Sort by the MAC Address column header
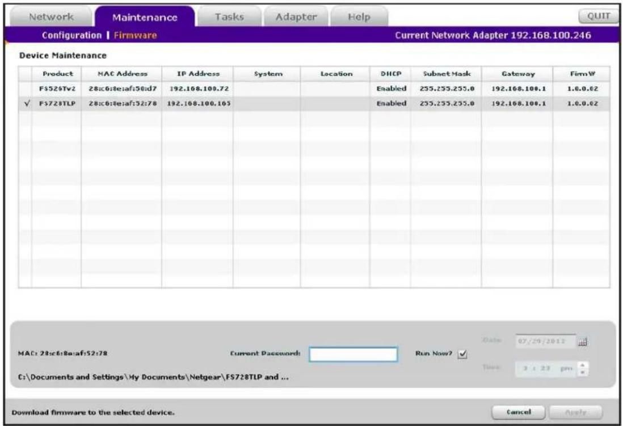 [x=121, y=74]
